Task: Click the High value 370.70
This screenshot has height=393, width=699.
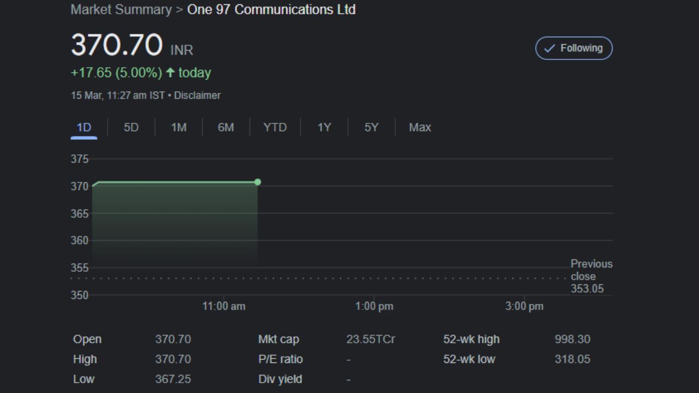Action: tap(173, 359)
